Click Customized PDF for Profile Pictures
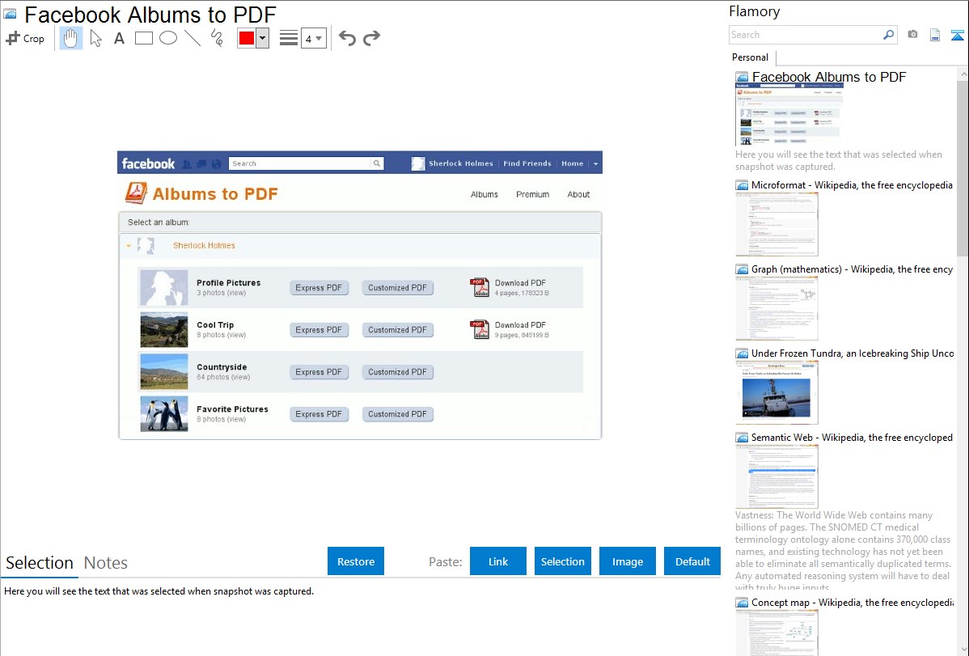 coord(397,287)
